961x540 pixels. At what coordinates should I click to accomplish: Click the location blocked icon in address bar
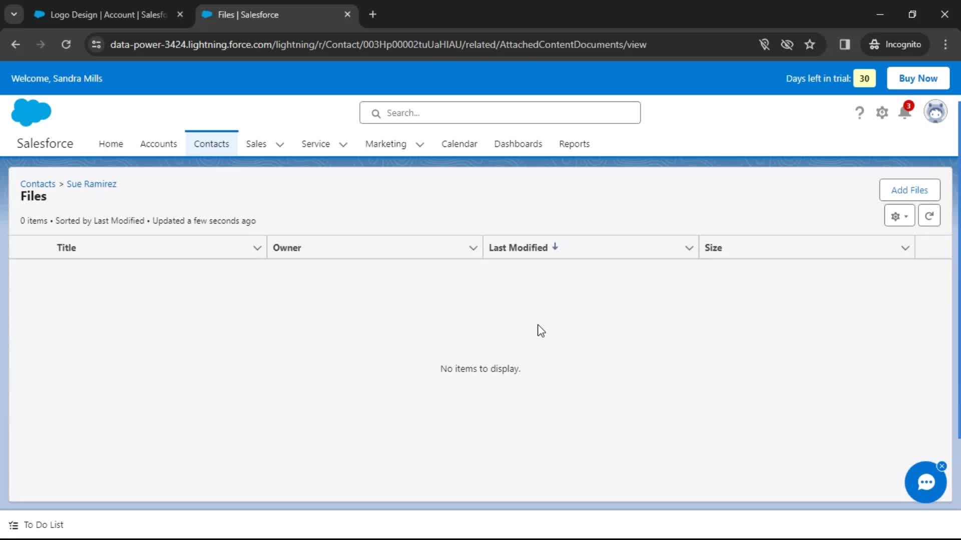764,44
